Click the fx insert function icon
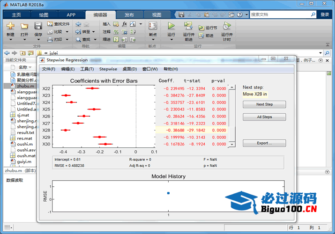Screen dimensions: 335x234 point(125,24)
